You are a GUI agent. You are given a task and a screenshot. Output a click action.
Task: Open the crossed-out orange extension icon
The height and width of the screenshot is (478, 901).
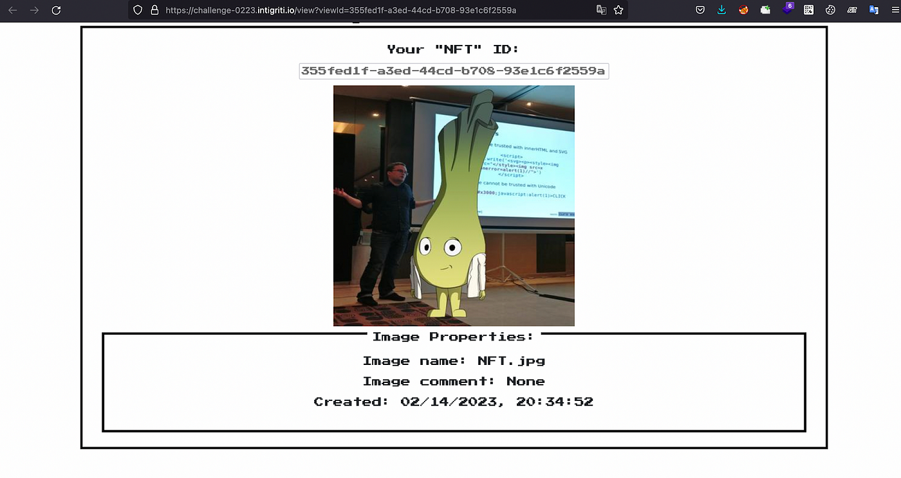[x=743, y=10]
